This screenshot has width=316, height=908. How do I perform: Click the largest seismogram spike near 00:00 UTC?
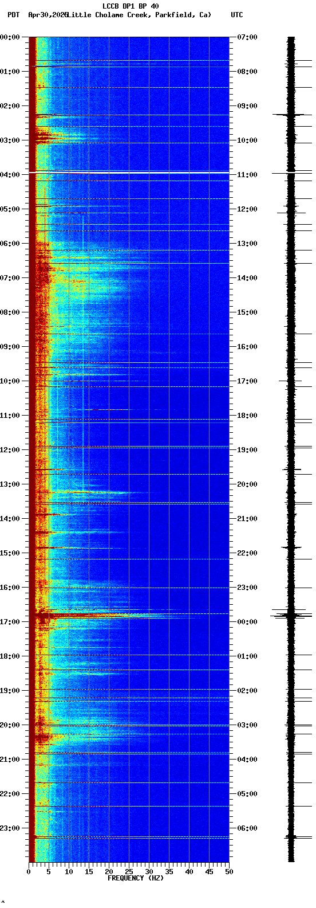(x=291, y=615)
